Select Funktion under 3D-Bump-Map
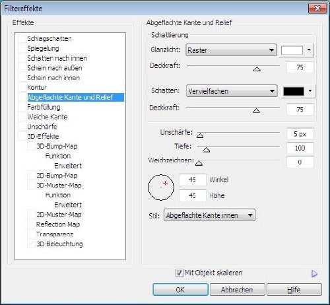The height and width of the screenshot is (305, 330). pyautogui.click(x=58, y=156)
